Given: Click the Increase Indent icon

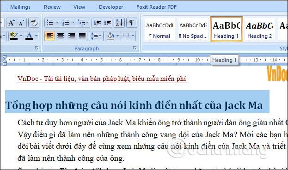Looking at the screenshot, I should click(x=107, y=23).
